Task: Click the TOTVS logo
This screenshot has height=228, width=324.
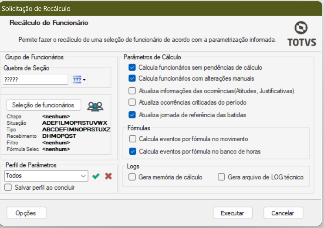Action: [301, 34]
